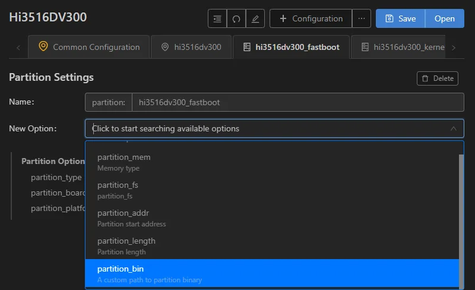This screenshot has width=475, height=290.
Task: Choose partition_length from the dropdown list
Action: 272,245
